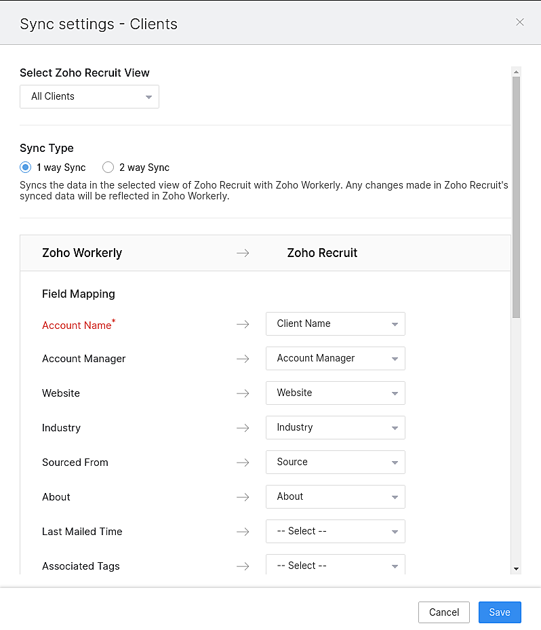
Task: Click the Sync Type heading
Action: coord(47,149)
